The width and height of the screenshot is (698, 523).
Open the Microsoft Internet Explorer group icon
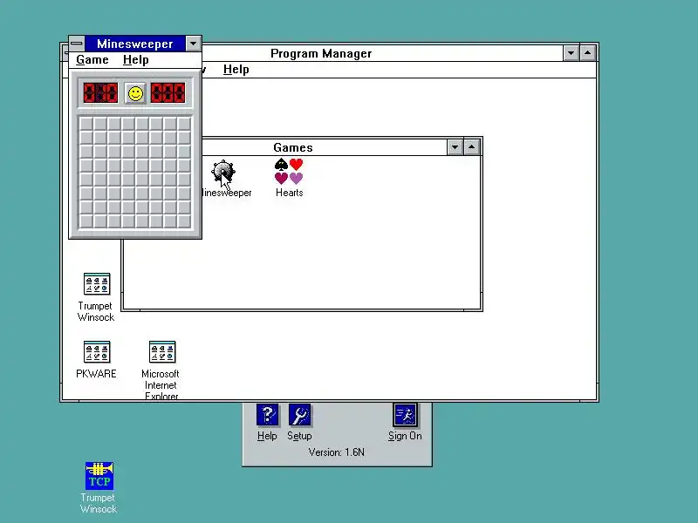tap(162, 352)
